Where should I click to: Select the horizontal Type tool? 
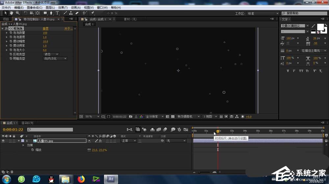click(57, 13)
